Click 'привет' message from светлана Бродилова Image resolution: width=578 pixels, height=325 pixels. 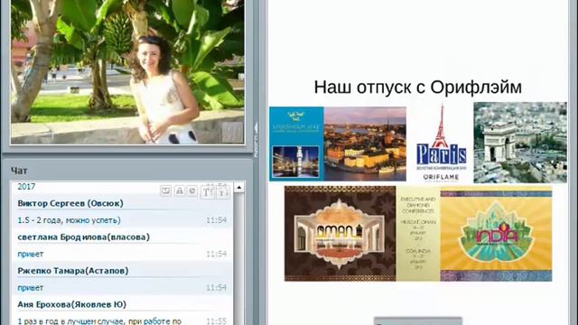click(x=30, y=254)
